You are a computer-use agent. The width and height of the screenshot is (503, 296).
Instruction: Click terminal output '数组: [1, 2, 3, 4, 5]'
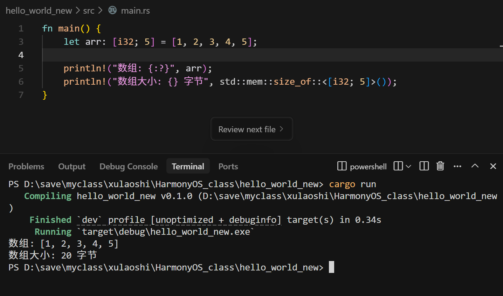[x=63, y=244]
